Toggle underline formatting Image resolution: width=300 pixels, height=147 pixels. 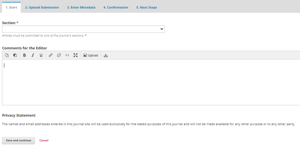click(x=41, y=55)
